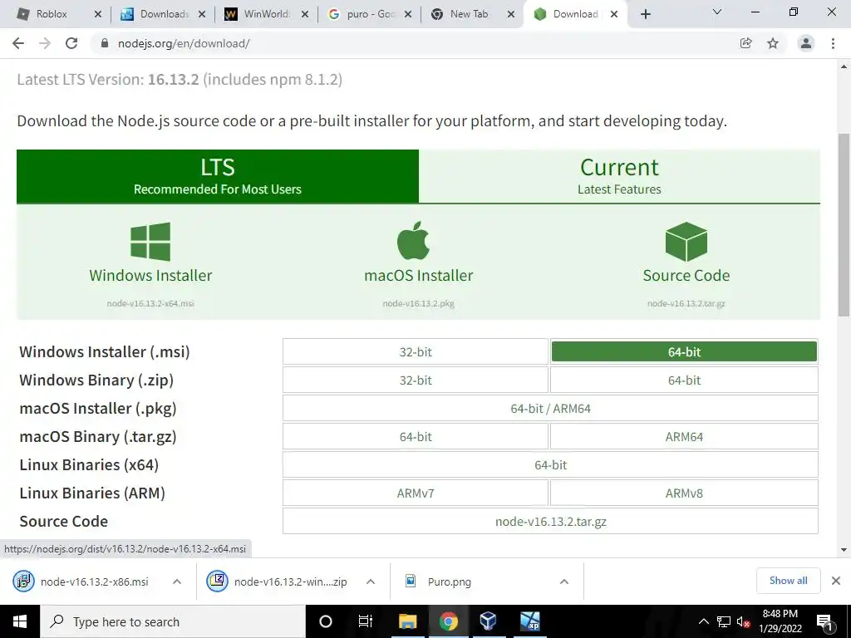Click the address bar URL nodejs.org/en/download/

[184, 43]
